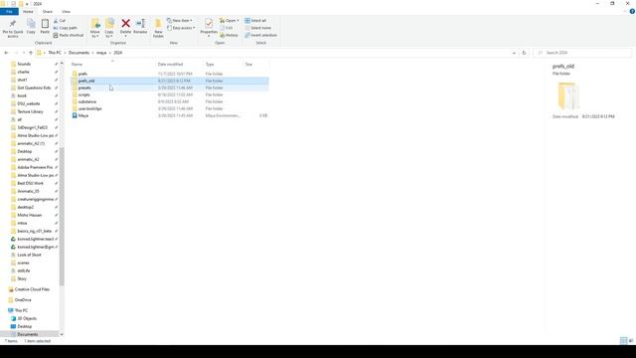Click the Up one level arrow
This screenshot has height=358, width=636.
(x=31, y=53)
